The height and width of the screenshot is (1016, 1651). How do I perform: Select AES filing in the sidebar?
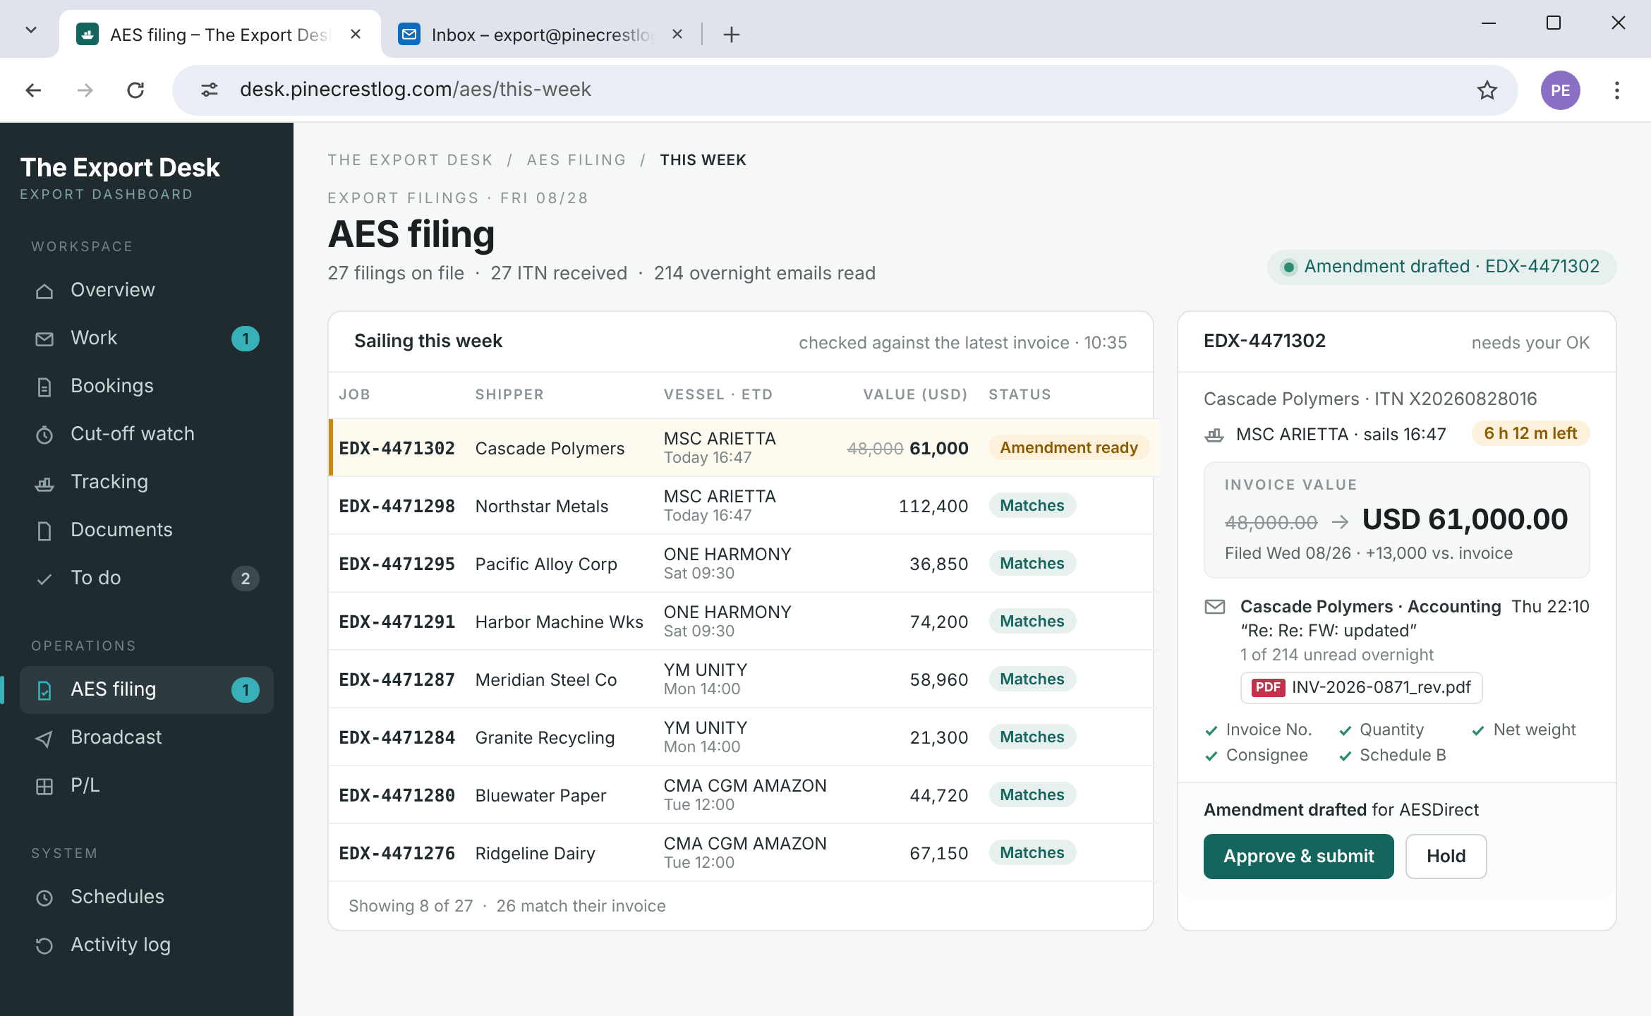(147, 689)
